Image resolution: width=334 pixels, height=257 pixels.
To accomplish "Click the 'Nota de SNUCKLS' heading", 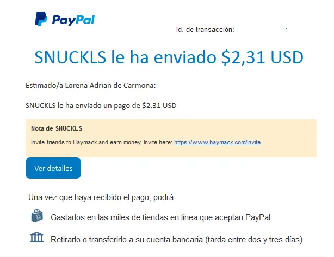I will pos(57,128).
